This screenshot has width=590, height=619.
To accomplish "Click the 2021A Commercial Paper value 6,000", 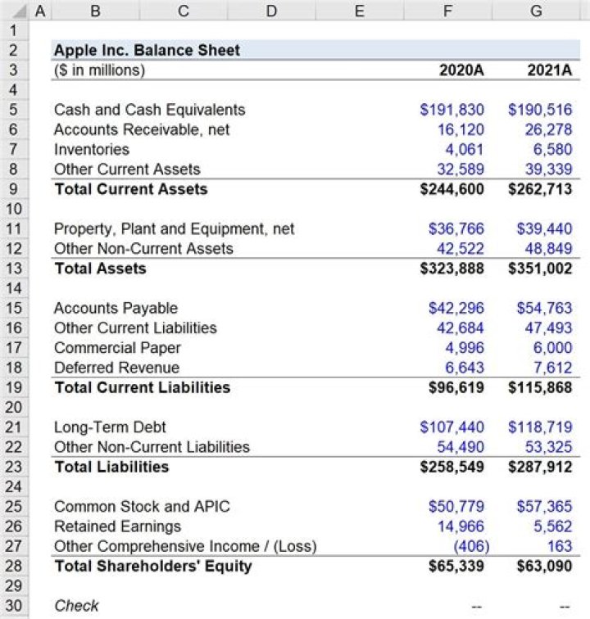I will (552, 348).
